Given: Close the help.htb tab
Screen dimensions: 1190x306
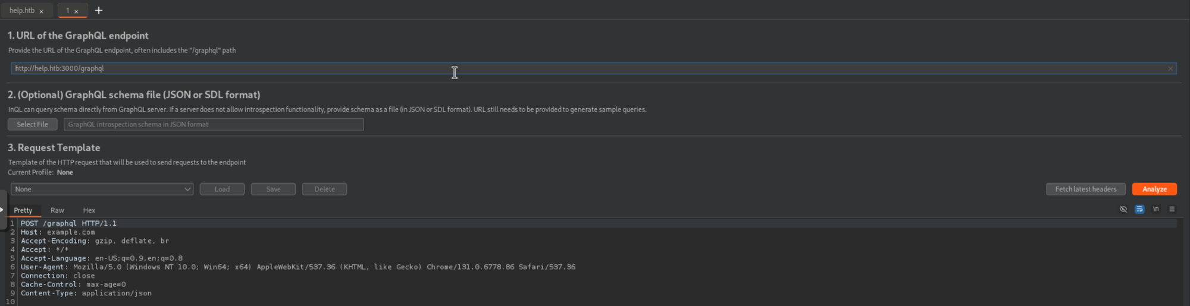Looking at the screenshot, I should [x=41, y=11].
